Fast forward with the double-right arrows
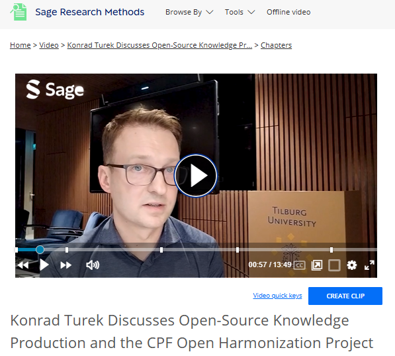This screenshot has width=395, height=356. 66,265
